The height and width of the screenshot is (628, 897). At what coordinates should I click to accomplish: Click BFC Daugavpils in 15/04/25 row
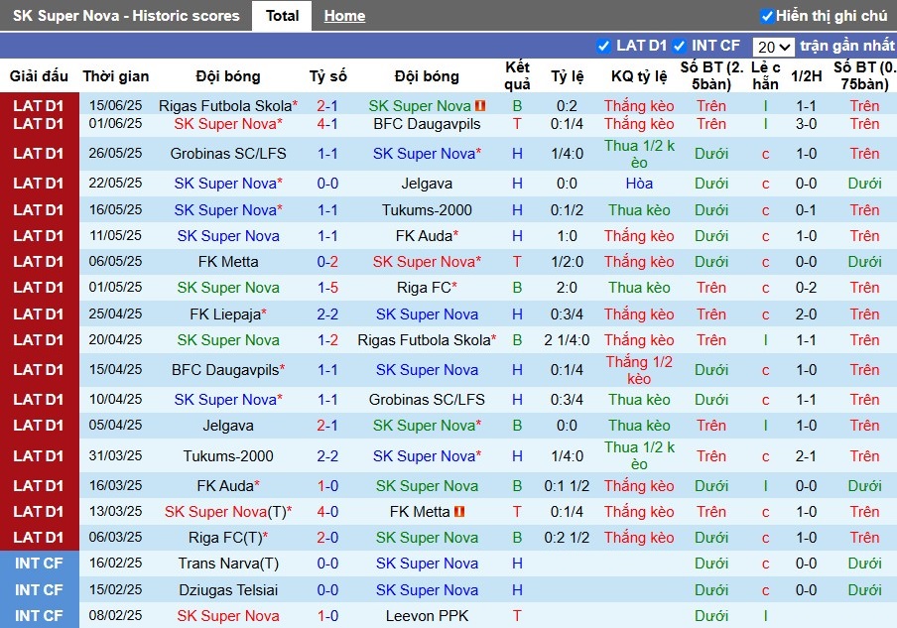point(225,369)
